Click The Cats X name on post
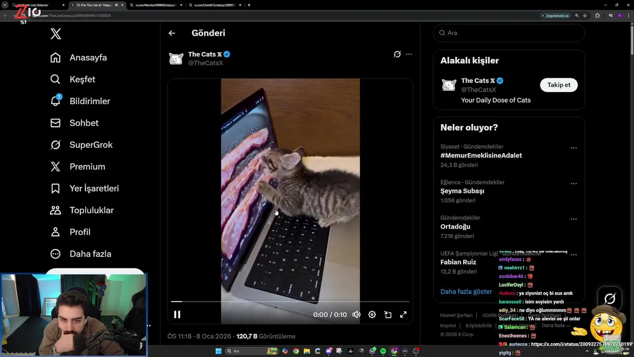The height and width of the screenshot is (357, 634). (x=205, y=54)
